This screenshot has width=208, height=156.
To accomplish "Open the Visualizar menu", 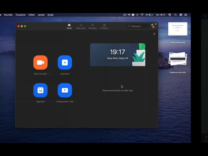I will [20, 15].
